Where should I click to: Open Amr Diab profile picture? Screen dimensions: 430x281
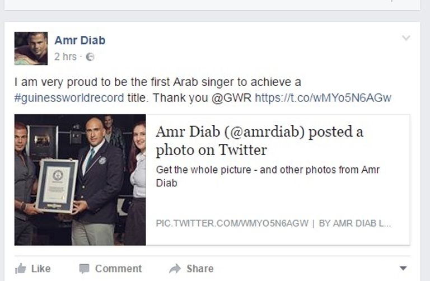point(31,49)
